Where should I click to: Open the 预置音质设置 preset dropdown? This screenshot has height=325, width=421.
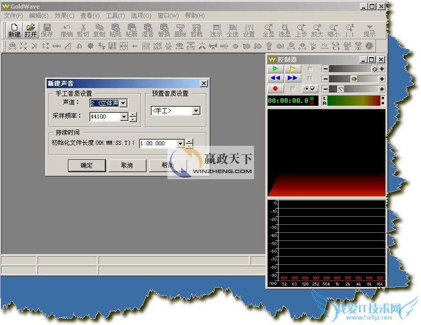[x=196, y=111]
